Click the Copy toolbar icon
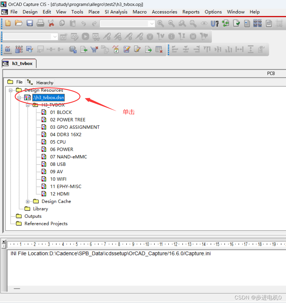This screenshot has height=303, width=286. coord(62,23)
